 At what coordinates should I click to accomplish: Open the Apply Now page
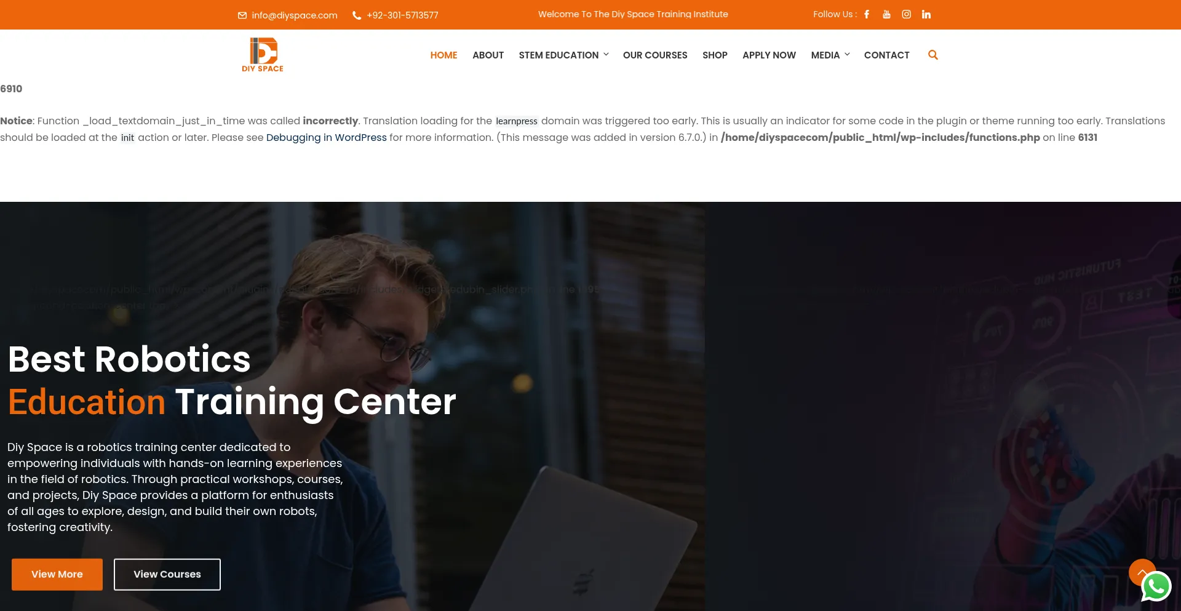click(769, 55)
